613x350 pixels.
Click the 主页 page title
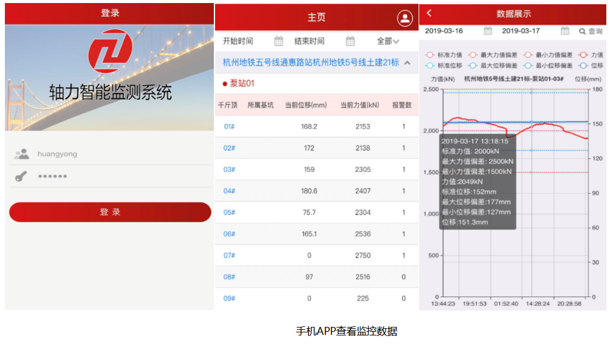click(x=317, y=18)
